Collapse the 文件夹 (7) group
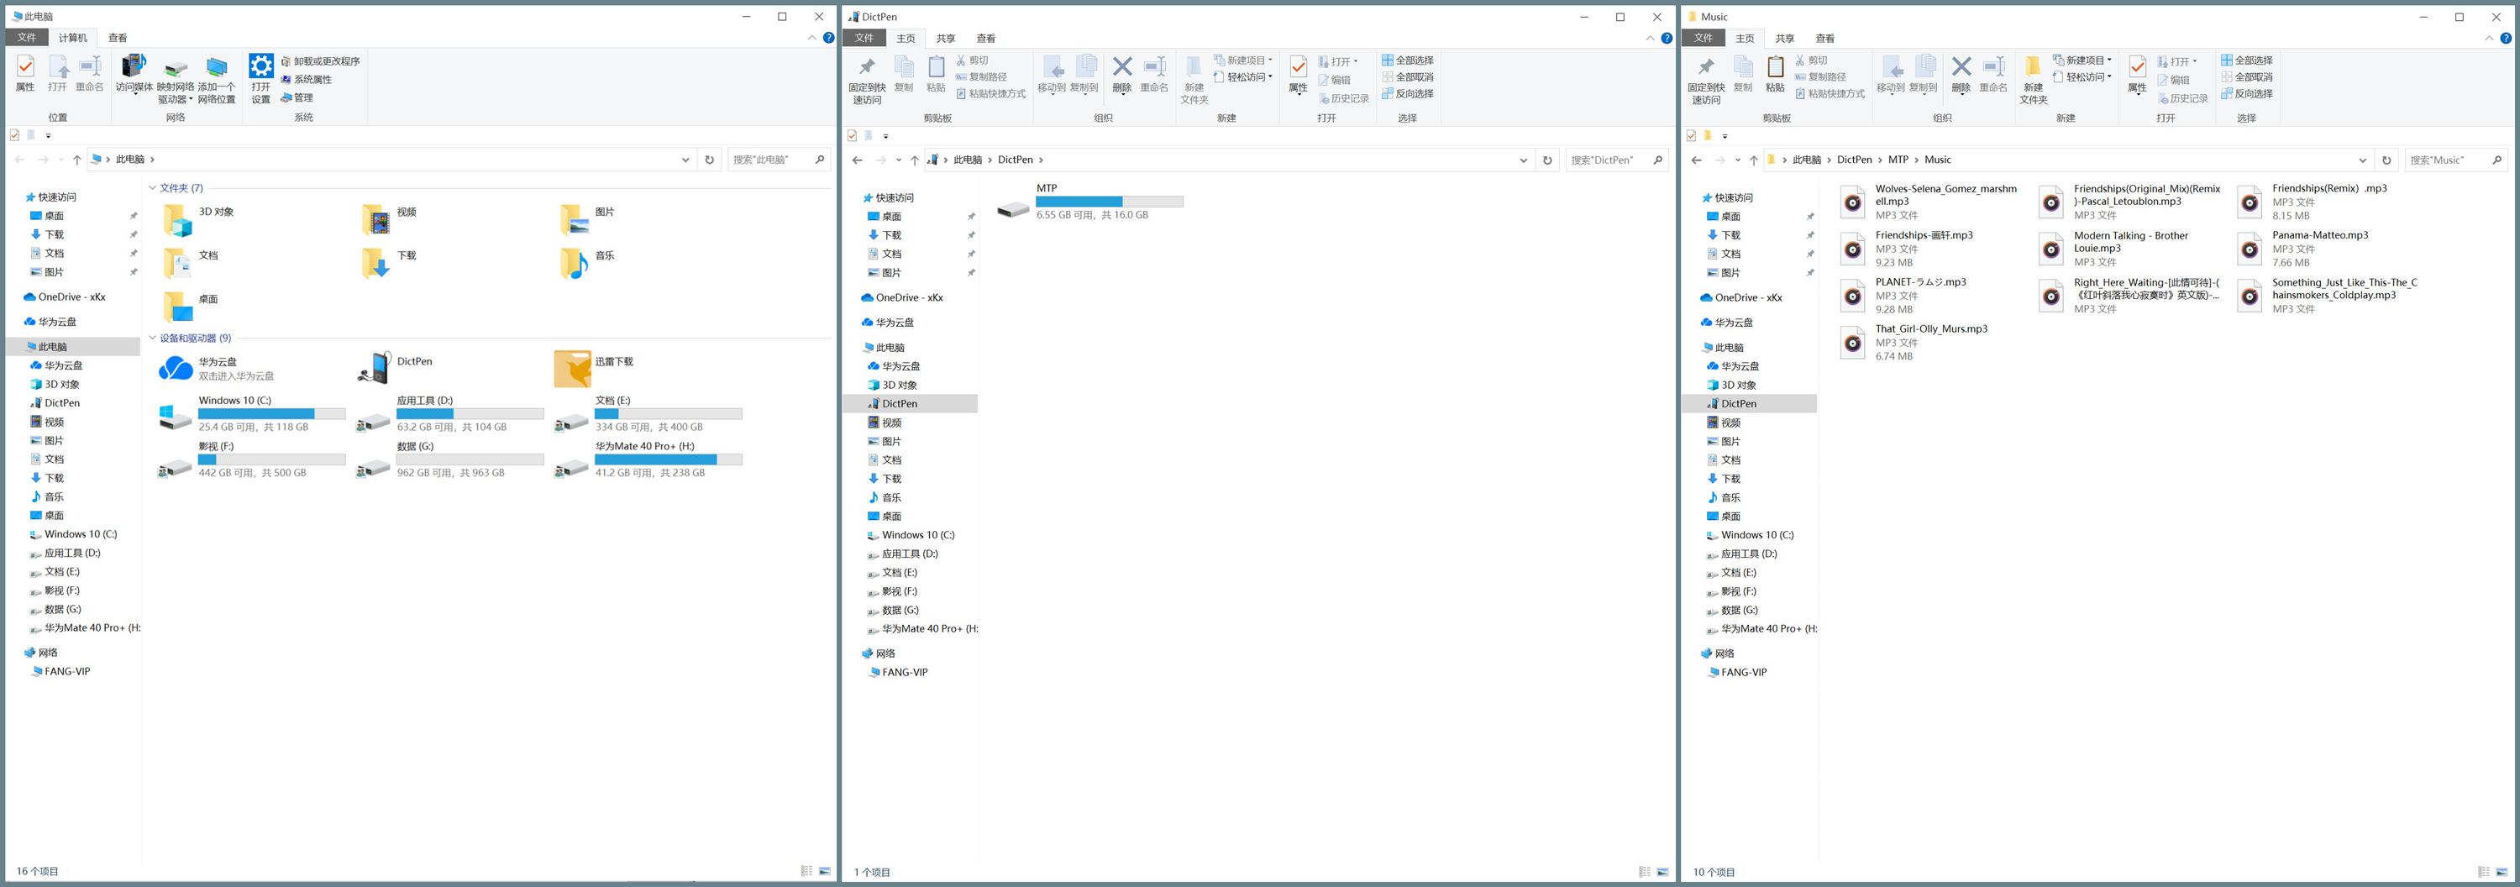Viewport: 2520px width, 887px height. 153,188
